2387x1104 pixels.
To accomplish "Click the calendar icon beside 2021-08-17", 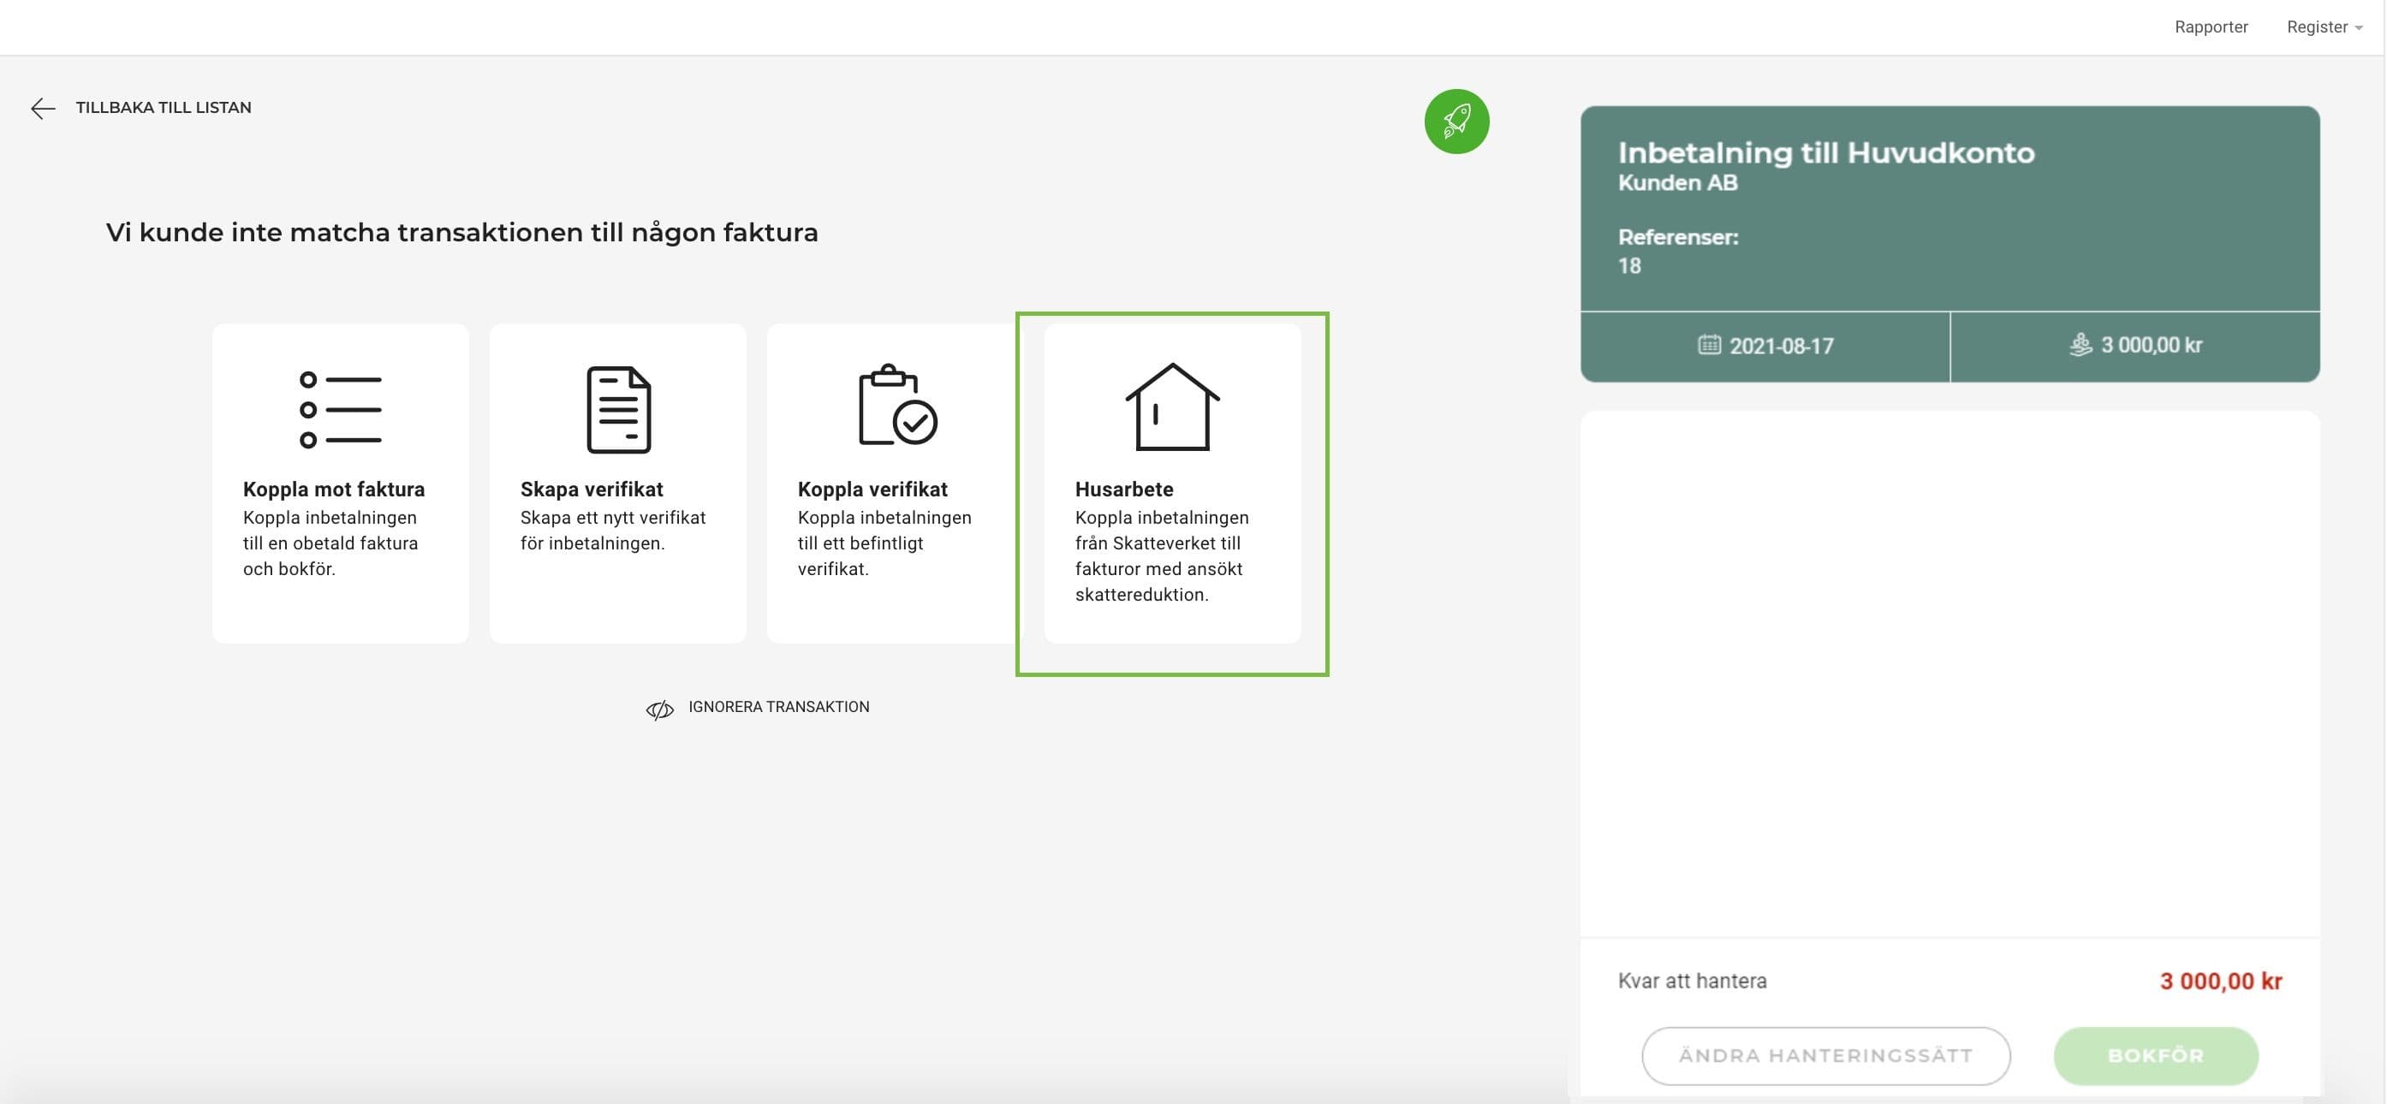I will [1709, 345].
